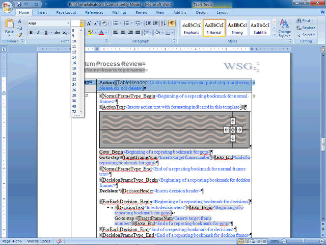Toggle Bold formatting
This screenshot has height=245, width=326.
(x=31, y=33)
